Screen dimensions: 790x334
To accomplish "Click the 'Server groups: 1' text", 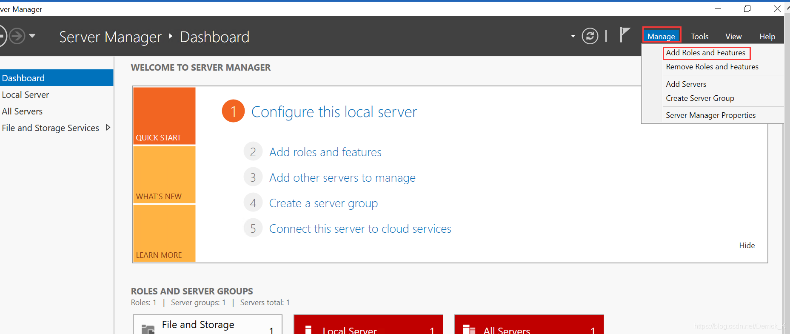I will point(198,303).
